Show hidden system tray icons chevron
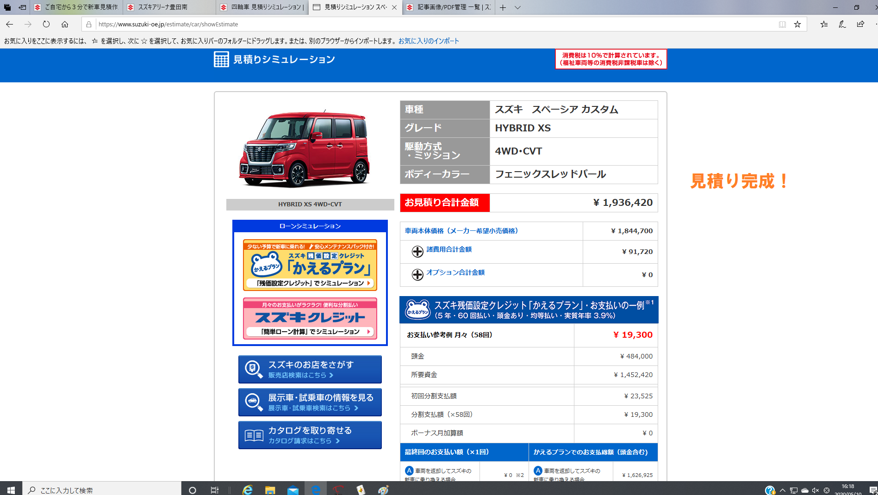 (x=783, y=490)
